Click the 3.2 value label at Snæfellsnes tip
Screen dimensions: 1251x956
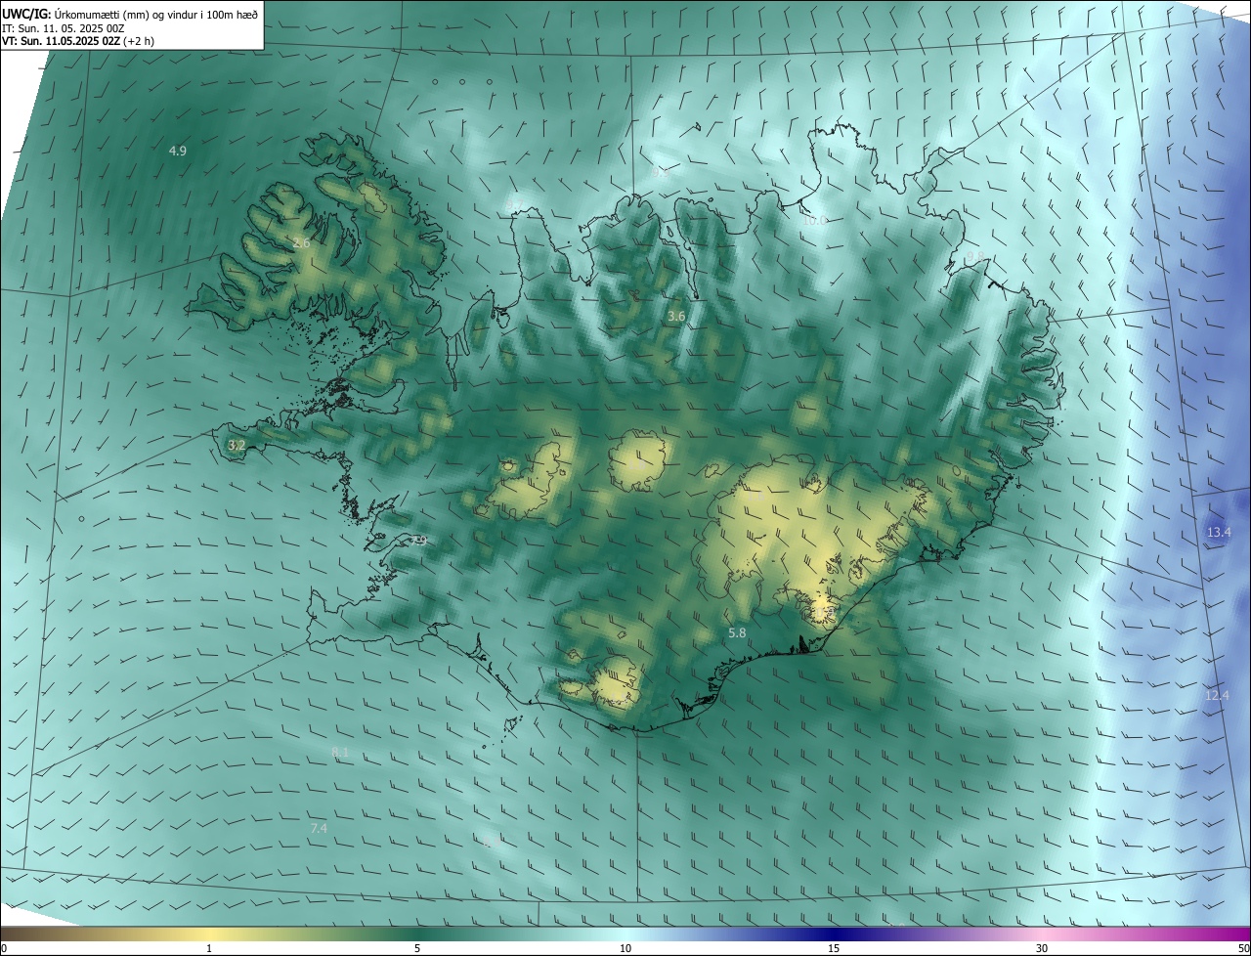click(x=237, y=446)
